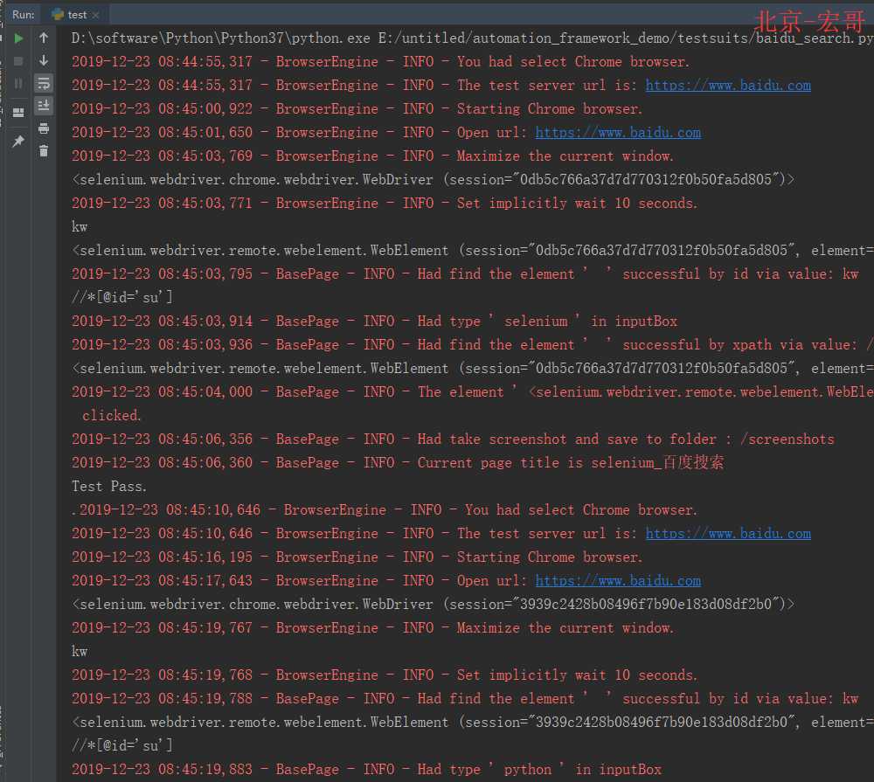Pin the Run tab with the pin icon

[x=18, y=141]
